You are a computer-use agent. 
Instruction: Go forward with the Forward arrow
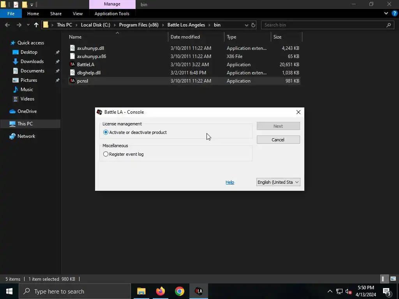coord(19,25)
